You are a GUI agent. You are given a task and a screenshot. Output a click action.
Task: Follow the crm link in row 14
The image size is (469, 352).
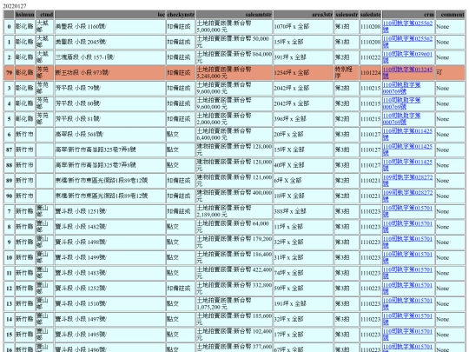click(x=407, y=319)
